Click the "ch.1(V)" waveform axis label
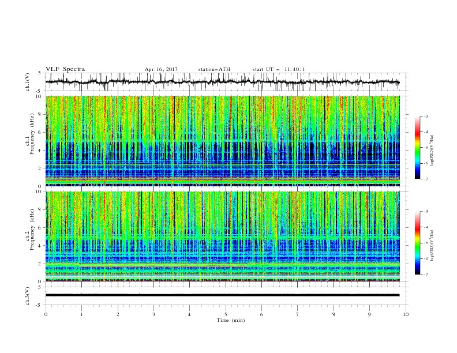The height and width of the screenshot is (353, 457). point(28,82)
